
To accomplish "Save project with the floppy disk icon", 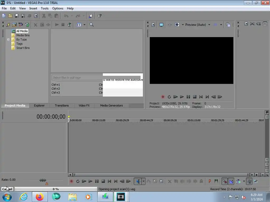I will (17, 16).
